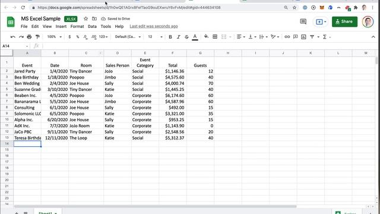Collapse the menus with the caret arrow

373,37
